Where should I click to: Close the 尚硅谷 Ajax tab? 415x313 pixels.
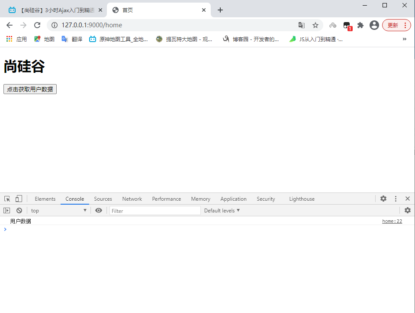click(x=100, y=10)
